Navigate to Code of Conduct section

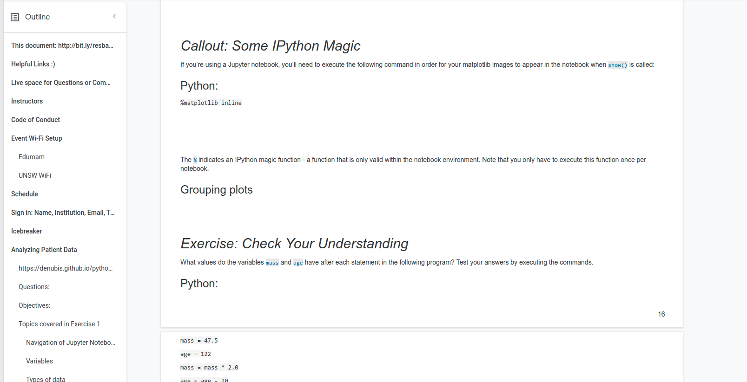[x=35, y=120]
